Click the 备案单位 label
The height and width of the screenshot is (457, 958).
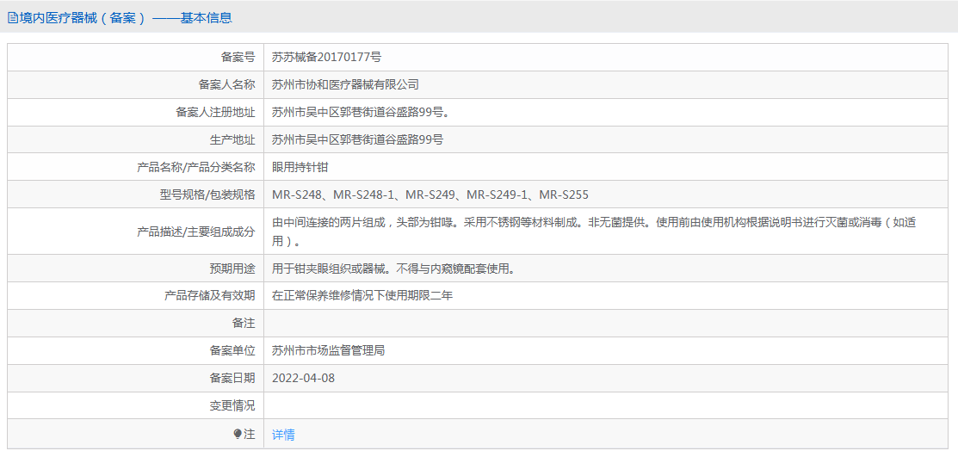click(x=232, y=350)
